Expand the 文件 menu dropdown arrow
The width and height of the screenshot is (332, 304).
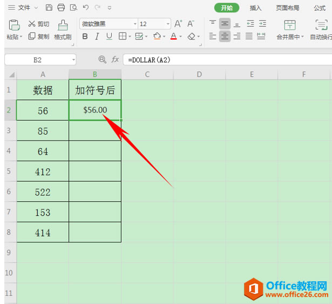click(36, 8)
